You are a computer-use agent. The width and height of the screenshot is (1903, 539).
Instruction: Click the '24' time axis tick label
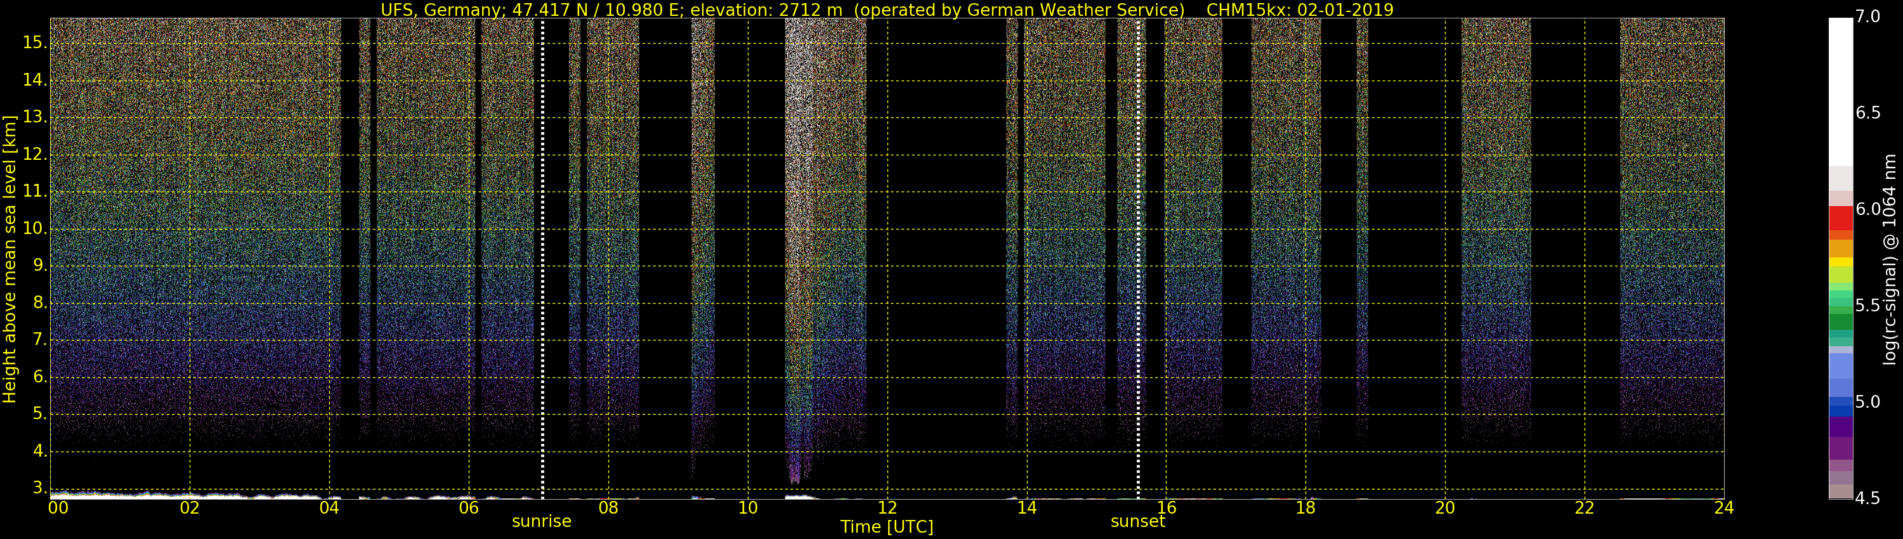pos(1724,508)
